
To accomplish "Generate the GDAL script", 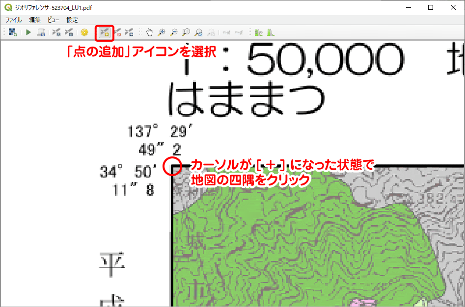I will [x=41, y=32].
